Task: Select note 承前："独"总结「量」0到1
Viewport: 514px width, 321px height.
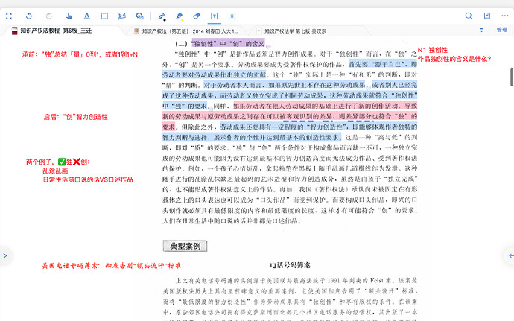Action: pyautogui.click(x=80, y=55)
